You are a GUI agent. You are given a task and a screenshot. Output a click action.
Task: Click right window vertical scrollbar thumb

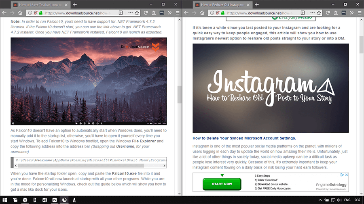362,45
